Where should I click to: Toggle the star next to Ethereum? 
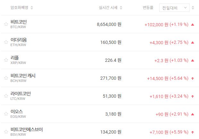coord(6,42)
